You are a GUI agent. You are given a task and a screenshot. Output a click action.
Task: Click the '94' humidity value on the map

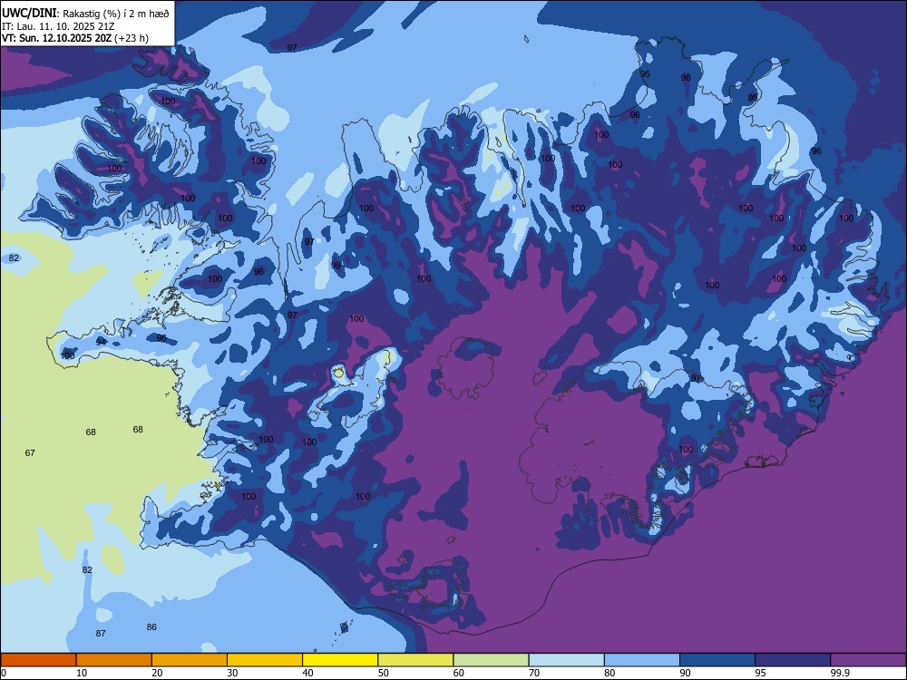pos(102,342)
